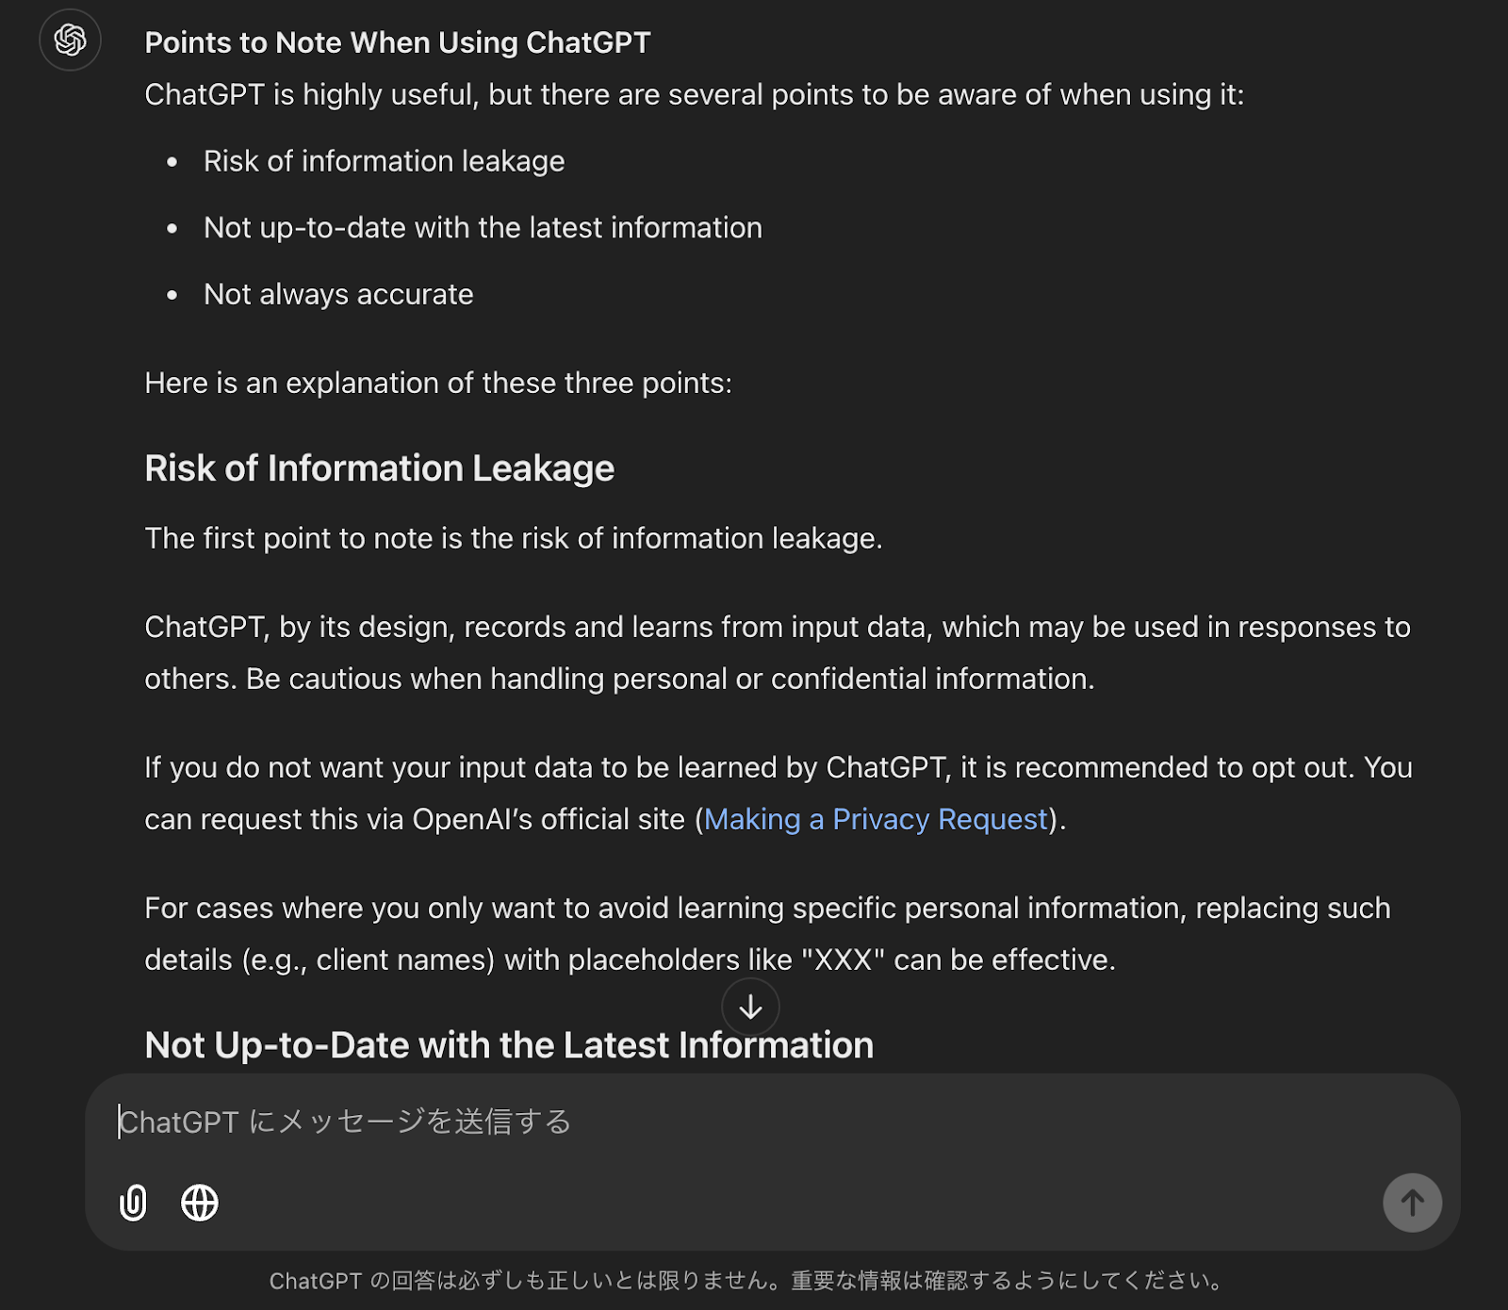Click paragraph starting 'If you do not want your input data'
This screenshot has height=1310, width=1508.
point(779,793)
